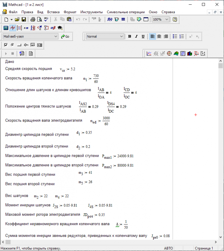The height and width of the screenshot is (251, 224).
Task: Open the Инструменты menu
Action: [91, 12]
